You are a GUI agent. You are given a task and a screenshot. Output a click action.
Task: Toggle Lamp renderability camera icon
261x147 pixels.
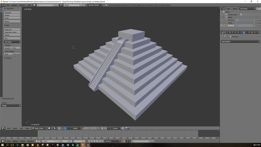coord(259,23)
